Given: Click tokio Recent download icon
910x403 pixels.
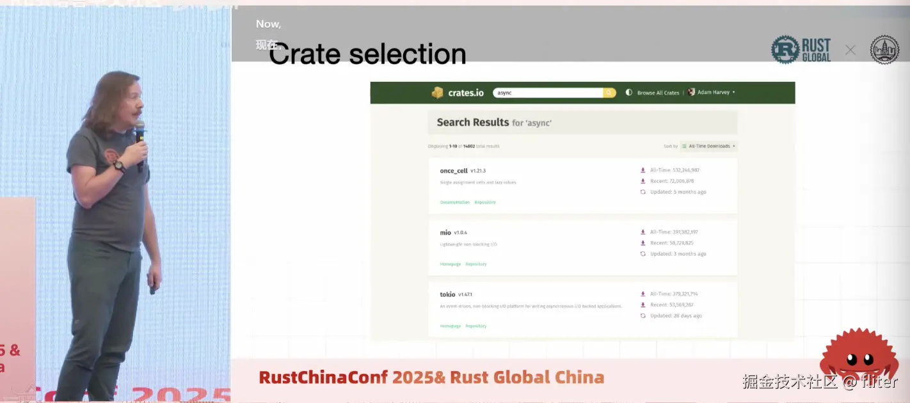Looking at the screenshot, I should click(x=643, y=305).
